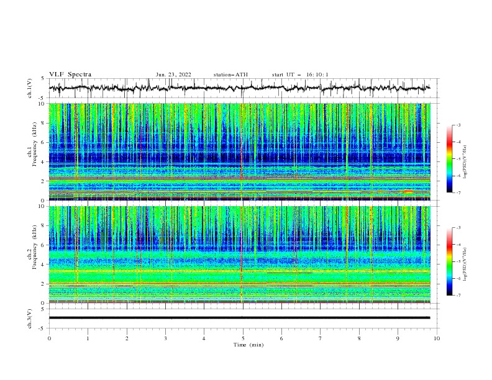Click the ch.1 spectrogram color bar
This screenshot has height=380, width=492.
pos(449,159)
